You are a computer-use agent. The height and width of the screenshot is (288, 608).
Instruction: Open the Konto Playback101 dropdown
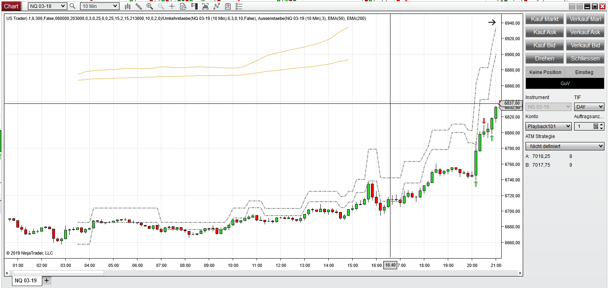coord(549,126)
